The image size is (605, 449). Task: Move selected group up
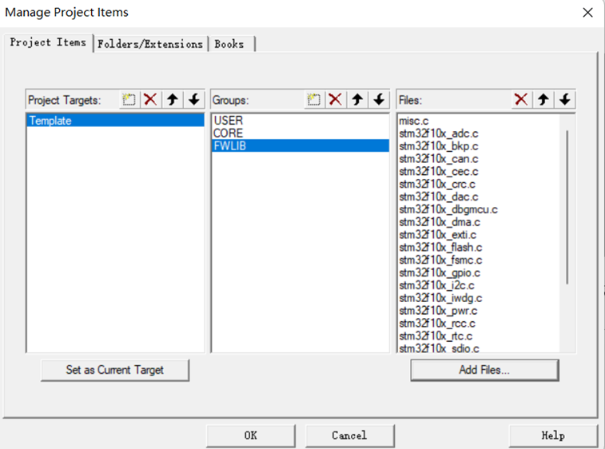tap(357, 100)
